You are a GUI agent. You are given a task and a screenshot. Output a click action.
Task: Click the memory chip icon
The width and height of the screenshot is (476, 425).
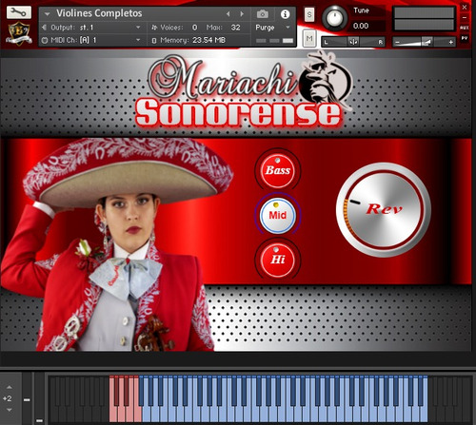click(x=154, y=41)
